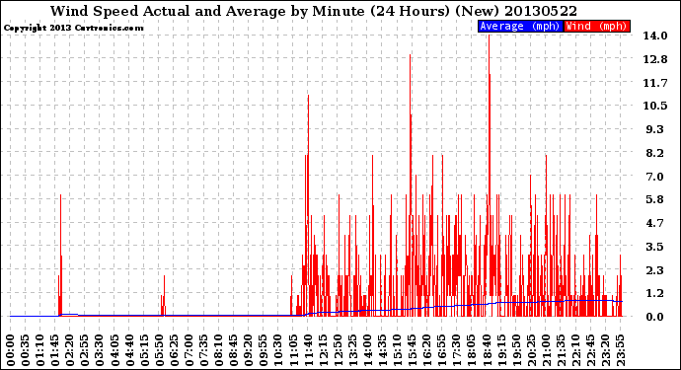Click the 15:45 time label
The width and height of the screenshot is (681, 370).
pos(413,350)
